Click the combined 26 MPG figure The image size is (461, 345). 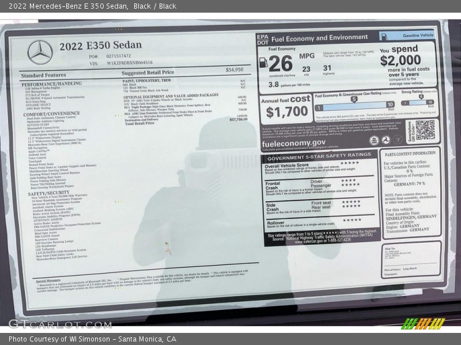point(281,64)
